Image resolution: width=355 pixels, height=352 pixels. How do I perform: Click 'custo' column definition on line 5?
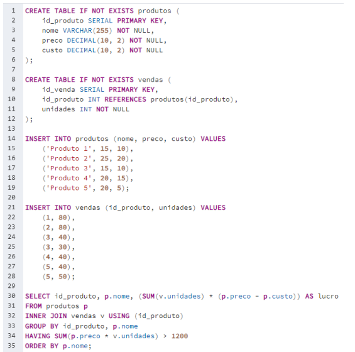(52, 50)
